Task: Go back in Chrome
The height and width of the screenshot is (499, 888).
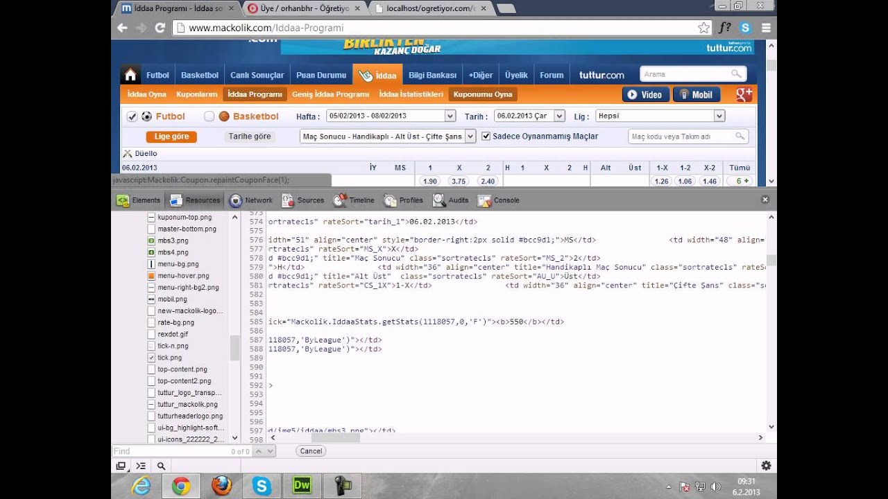Action: click(122, 28)
